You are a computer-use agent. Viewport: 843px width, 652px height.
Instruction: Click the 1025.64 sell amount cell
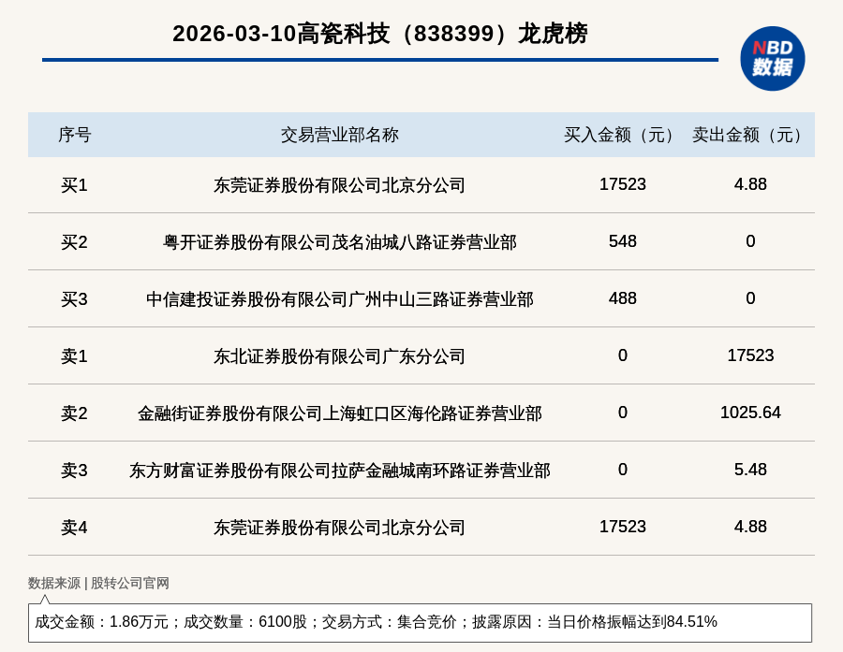point(750,413)
